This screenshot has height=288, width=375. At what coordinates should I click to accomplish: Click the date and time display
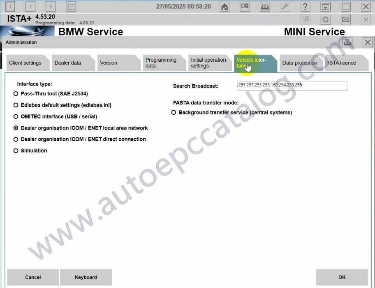183,7
